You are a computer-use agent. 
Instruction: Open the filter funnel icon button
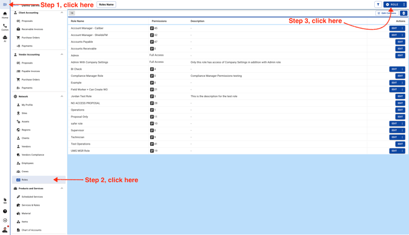(x=378, y=4)
